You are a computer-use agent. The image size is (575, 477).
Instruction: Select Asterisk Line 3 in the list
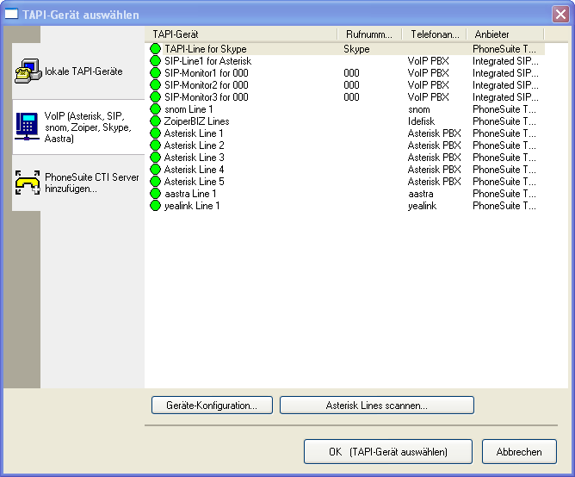click(194, 158)
